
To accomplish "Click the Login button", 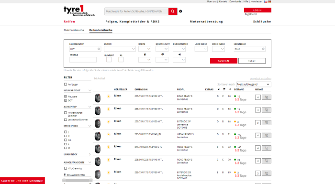I will click(257, 10).
